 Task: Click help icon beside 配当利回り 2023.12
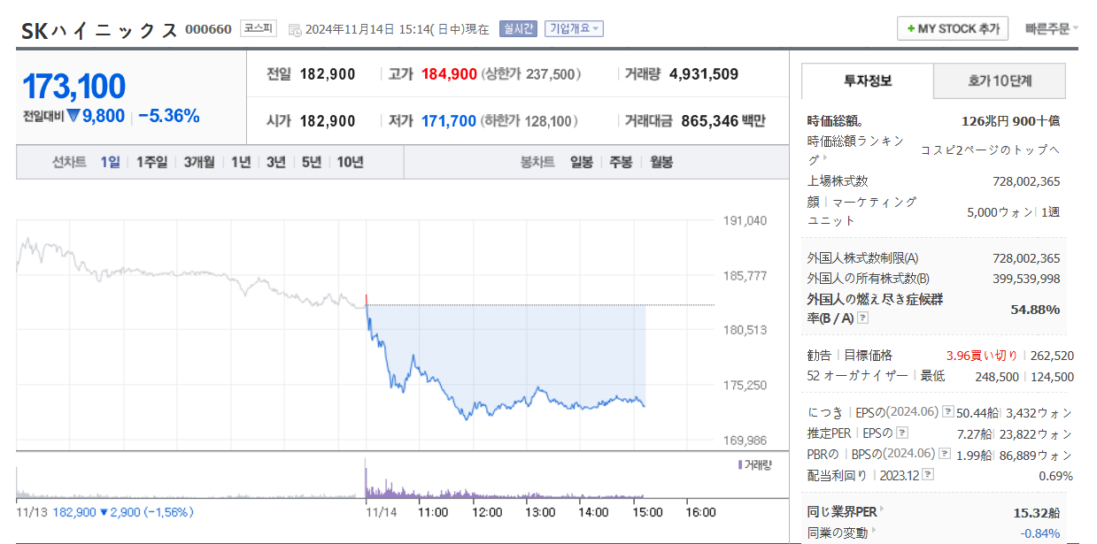pos(927,475)
